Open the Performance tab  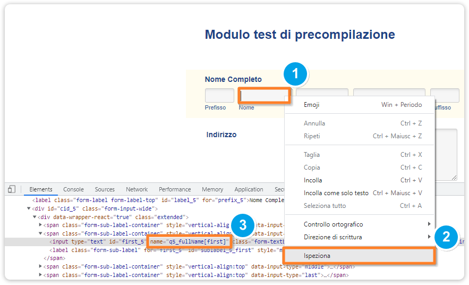[x=175, y=189]
